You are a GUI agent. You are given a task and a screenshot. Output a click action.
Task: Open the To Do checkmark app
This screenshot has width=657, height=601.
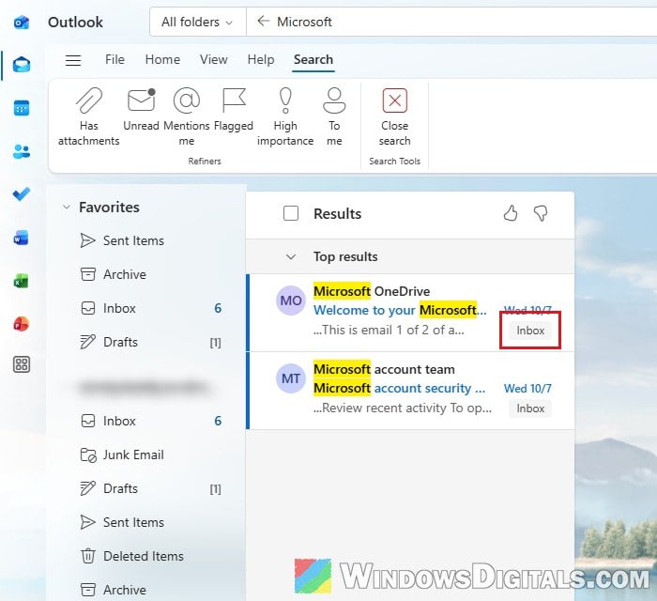click(x=22, y=194)
